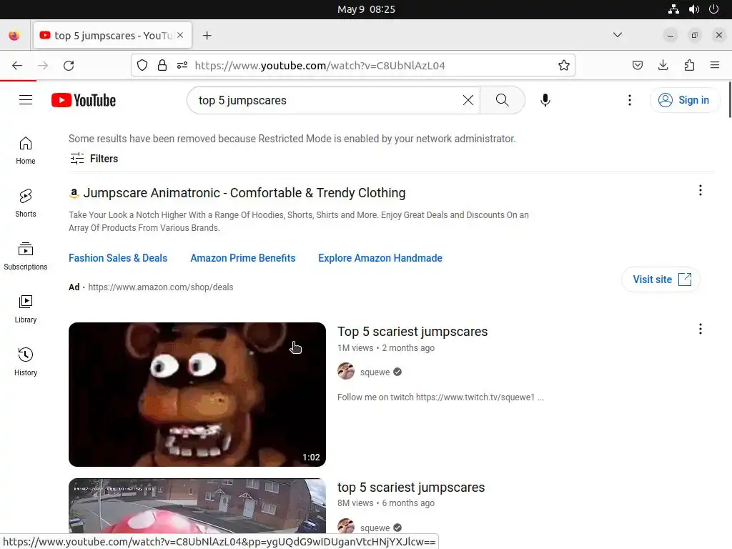
Task: Open History in sidebar
Action: [26, 362]
